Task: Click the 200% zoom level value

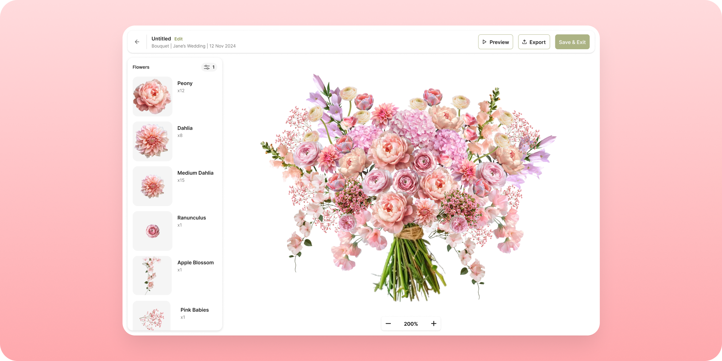Action: pos(411,324)
